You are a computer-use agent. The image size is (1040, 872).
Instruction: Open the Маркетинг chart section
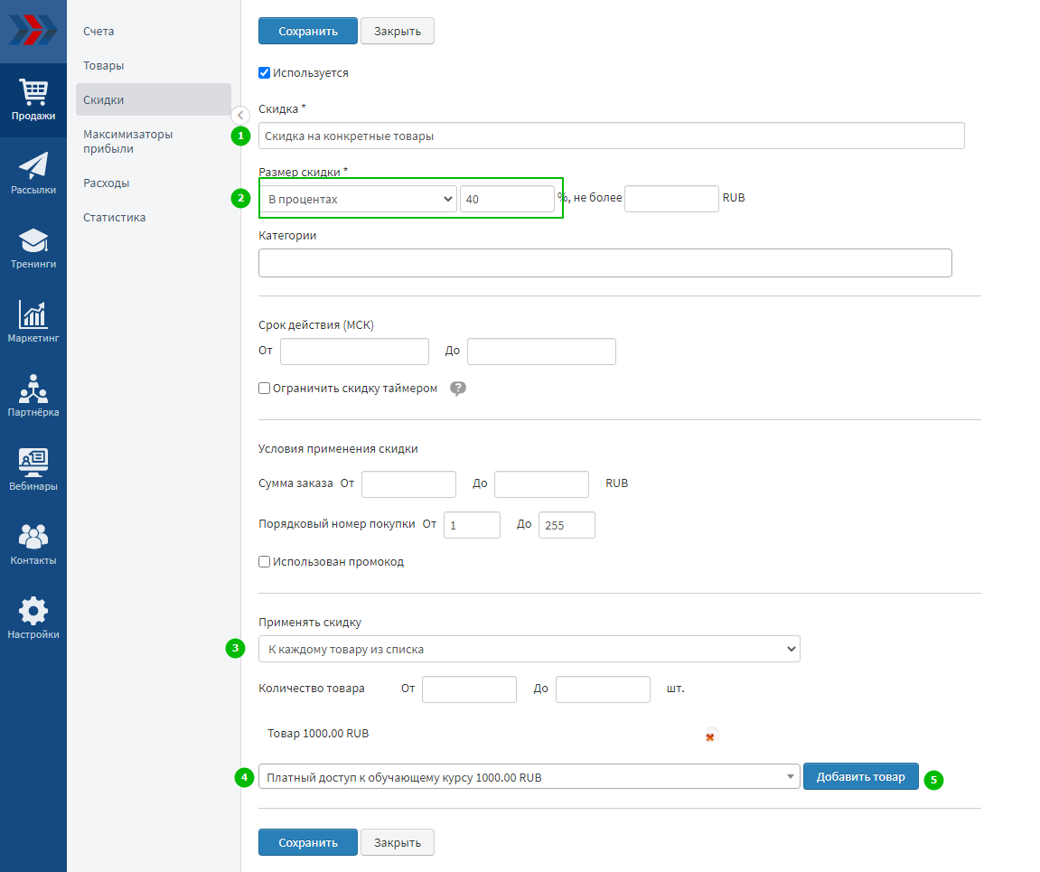(33, 322)
